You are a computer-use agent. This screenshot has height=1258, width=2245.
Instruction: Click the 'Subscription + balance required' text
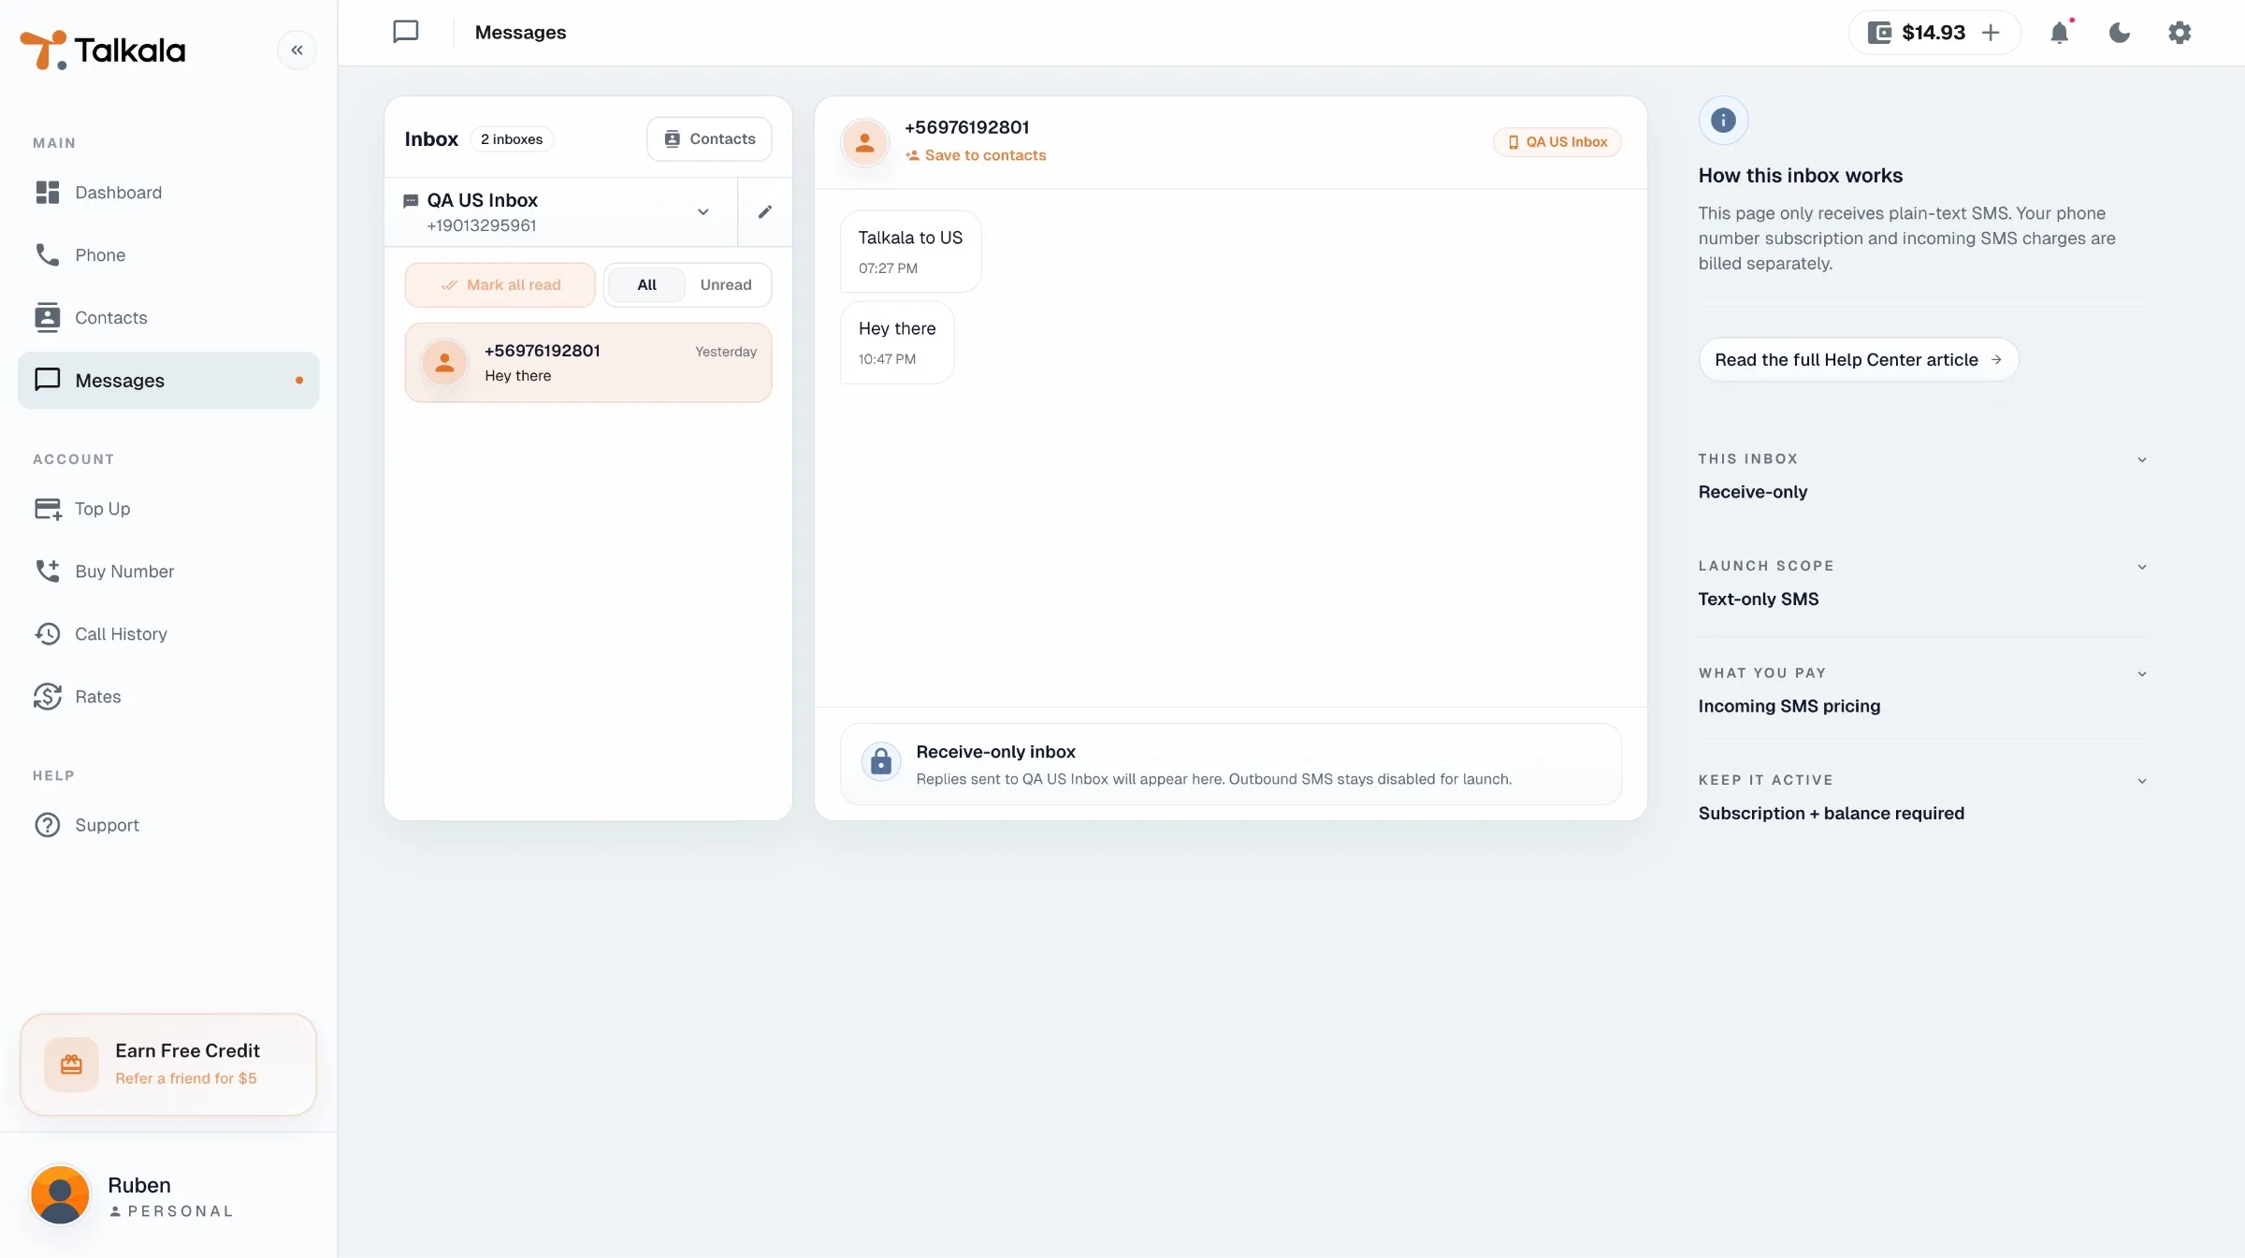(1832, 814)
